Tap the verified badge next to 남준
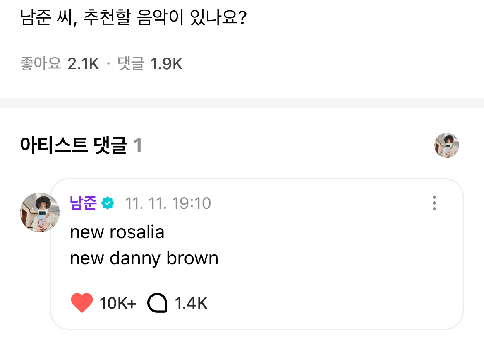Viewport: 484px width, 343px height. [x=108, y=203]
